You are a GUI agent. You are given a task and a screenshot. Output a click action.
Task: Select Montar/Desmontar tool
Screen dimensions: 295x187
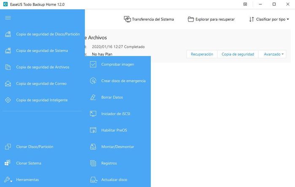pos(118,147)
